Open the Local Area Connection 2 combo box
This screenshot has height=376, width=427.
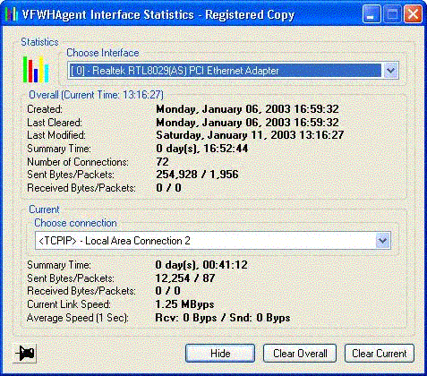pos(213,241)
